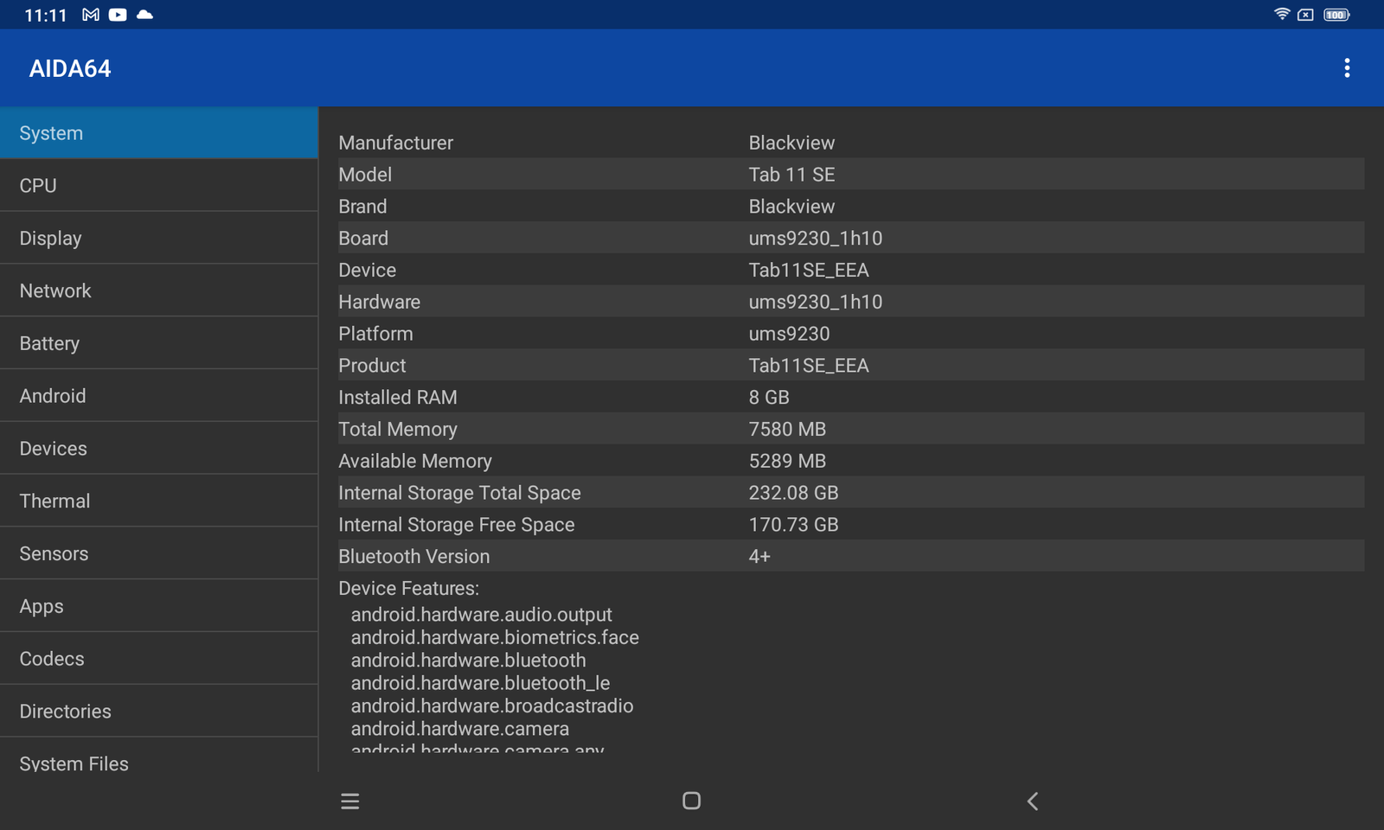1384x830 pixels.
Task: Open the Codecs section
Action: point(159,659)
